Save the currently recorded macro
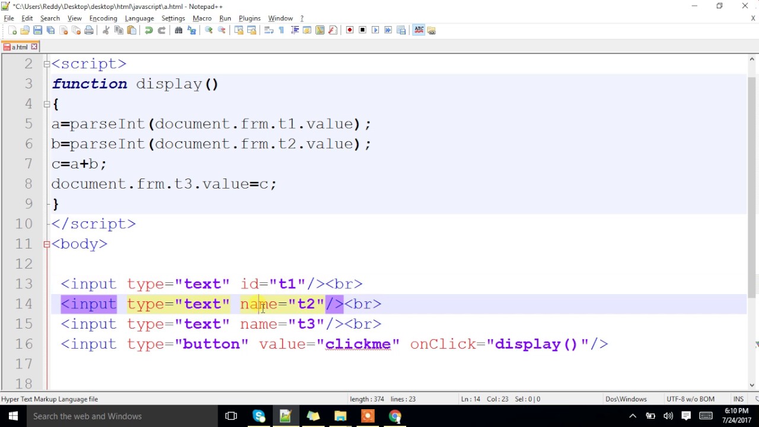This screenshot has width=759, height=427. [x=401, y=30]
